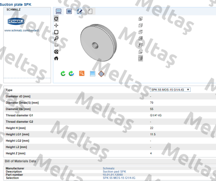Reset view with the home icon

coord(56,58)
